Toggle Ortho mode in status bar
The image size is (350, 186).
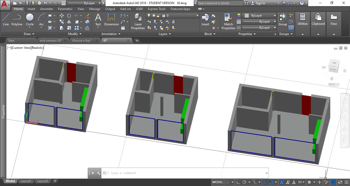coord(238,182)
